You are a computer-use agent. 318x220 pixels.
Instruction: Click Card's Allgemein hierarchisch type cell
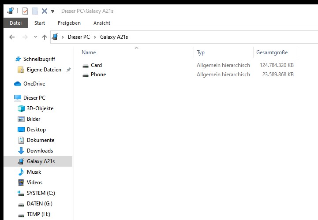(223, 65)
